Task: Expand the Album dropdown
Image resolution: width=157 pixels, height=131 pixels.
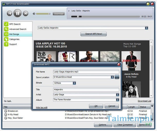Action: (x=118, y=100)
